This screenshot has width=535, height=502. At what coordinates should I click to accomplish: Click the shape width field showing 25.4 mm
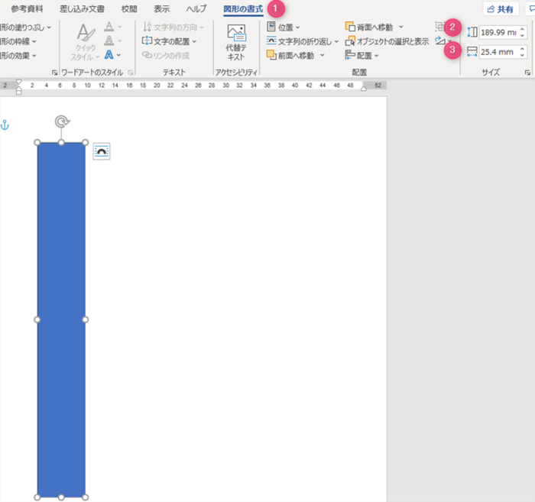pyautogui.click(x=497, y=52)
